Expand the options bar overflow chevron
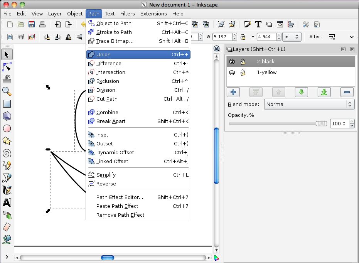Viewport: 359px width, 263px height. [x=352, y=37]
